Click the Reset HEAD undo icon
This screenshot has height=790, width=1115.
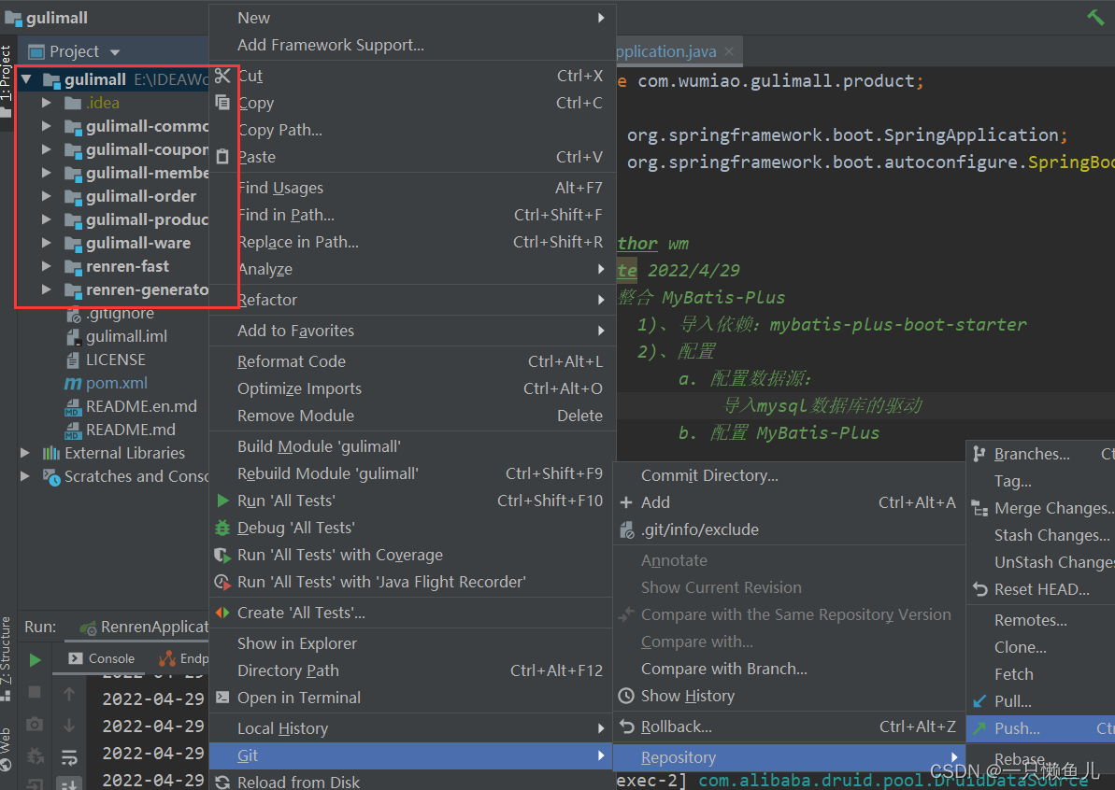[x=979, y=589]
